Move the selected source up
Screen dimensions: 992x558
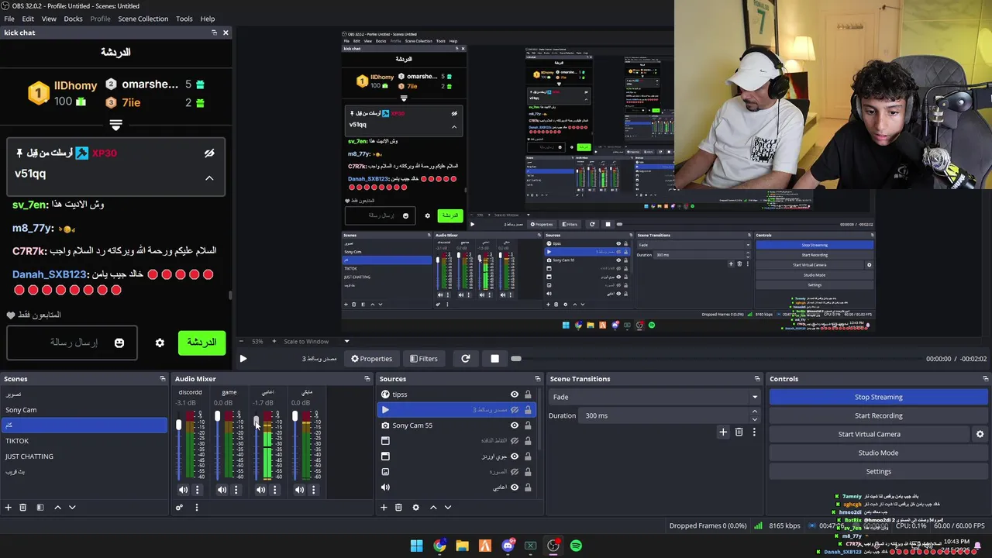click(x=433, y=508)
